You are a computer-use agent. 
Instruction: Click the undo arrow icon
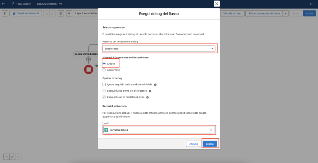(x=46, y=13)
